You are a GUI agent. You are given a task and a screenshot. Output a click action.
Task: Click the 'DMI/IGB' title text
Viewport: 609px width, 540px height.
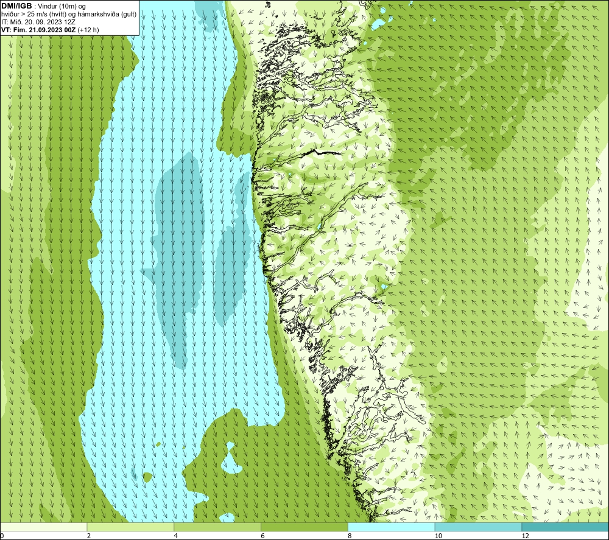[16, 6]
